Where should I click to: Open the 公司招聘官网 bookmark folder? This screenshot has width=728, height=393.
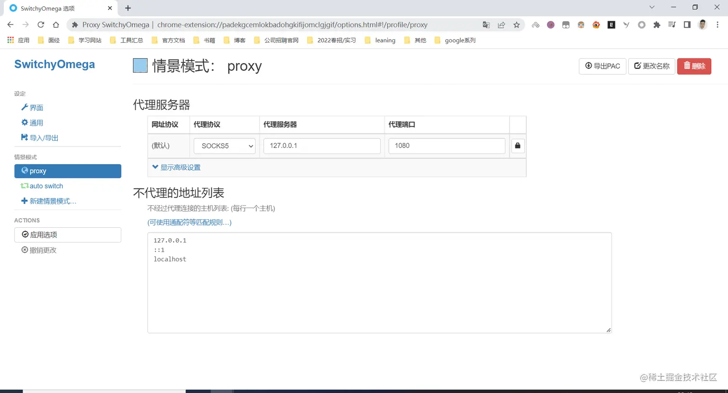point(276,40)
